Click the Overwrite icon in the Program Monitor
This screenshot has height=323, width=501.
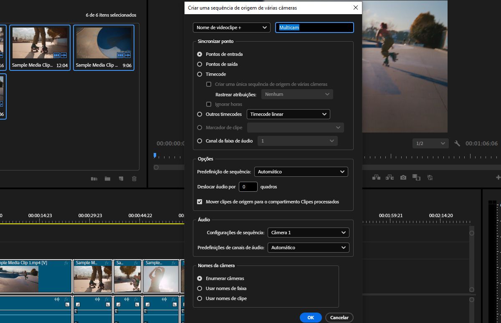(390, 177)
